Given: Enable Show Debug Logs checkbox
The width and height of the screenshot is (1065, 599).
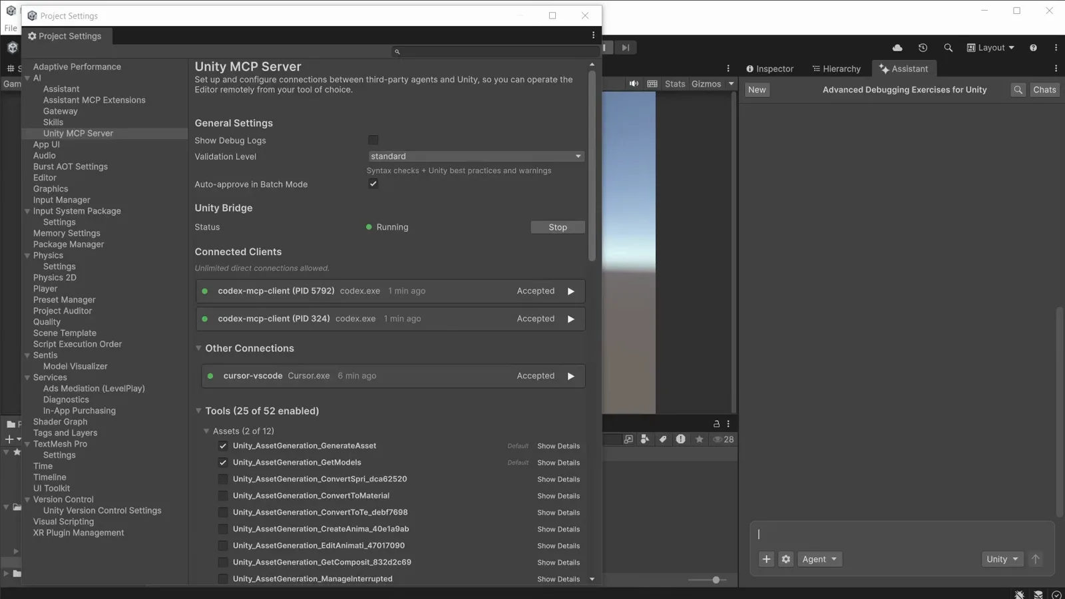Looking at the screenshot, I should click(x=373, y=140).
